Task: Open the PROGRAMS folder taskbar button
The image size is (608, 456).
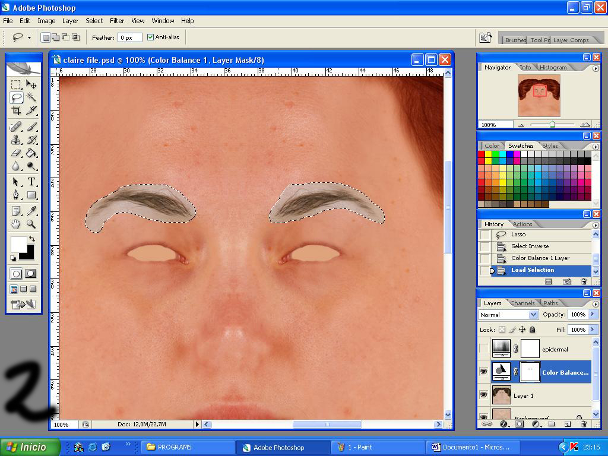Action: click(x=187, y=447)
